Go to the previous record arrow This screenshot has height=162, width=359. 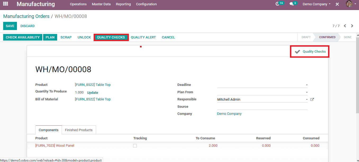tap(345, 26)
